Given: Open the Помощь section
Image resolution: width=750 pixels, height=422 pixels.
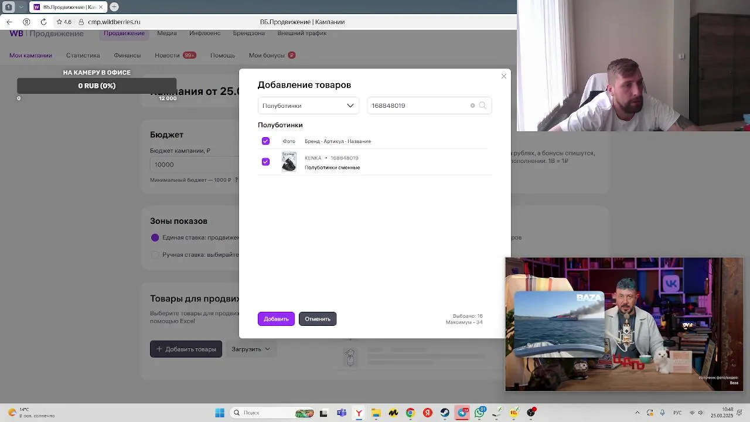Looking at the screenshot, I should tap(223, 55).
